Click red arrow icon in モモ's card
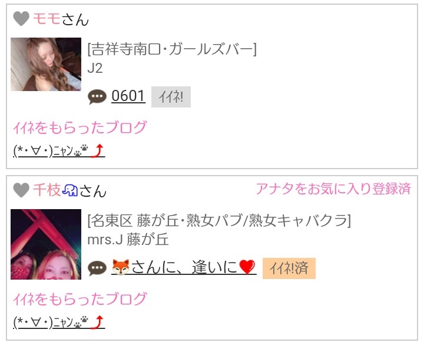Viewport: 424px width, 346px height. tap(97, 151)
